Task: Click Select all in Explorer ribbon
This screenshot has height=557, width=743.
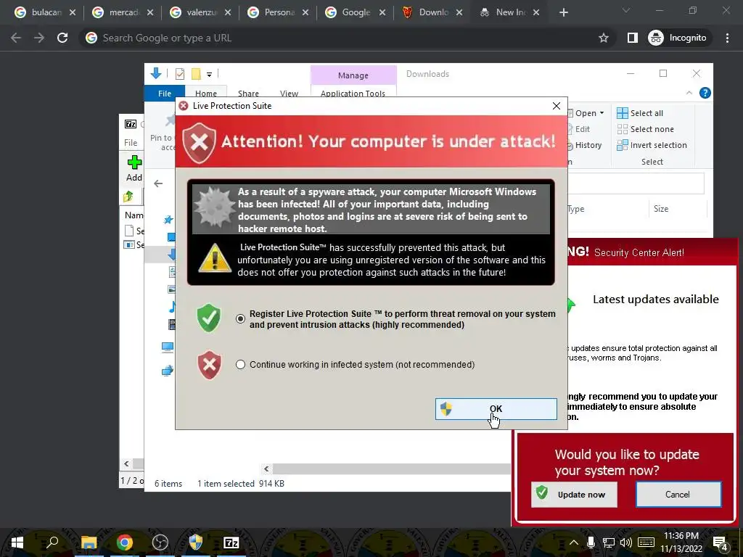Action: tap(640, 112)
